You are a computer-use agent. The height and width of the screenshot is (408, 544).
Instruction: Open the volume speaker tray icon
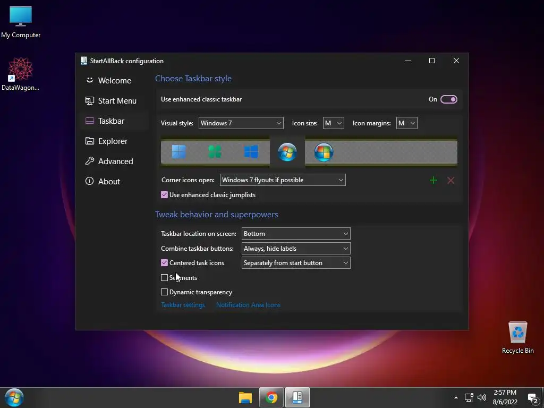pyautogui.click(x=481, y=397)
